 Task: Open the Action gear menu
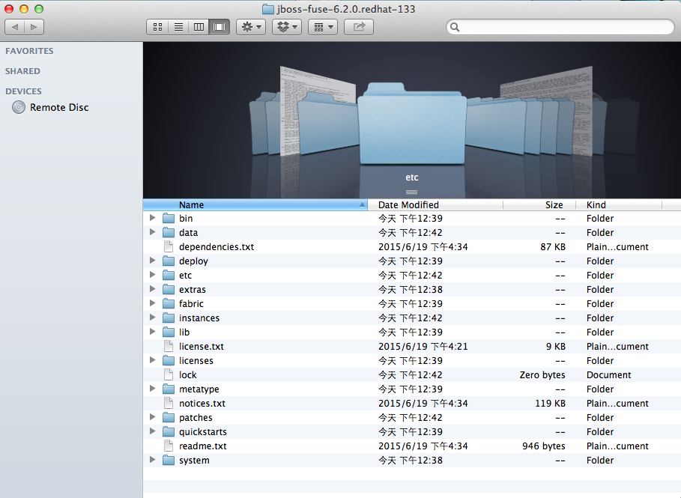(251, 27)
